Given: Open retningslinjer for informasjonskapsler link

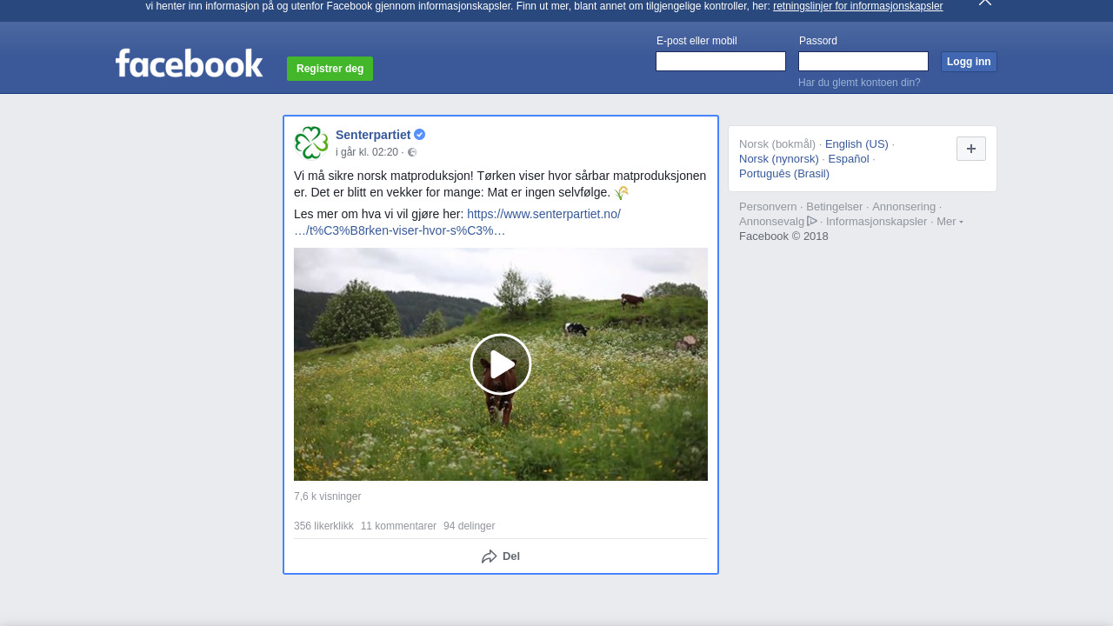Looking at the screenshot, I should tap(857, 6).
